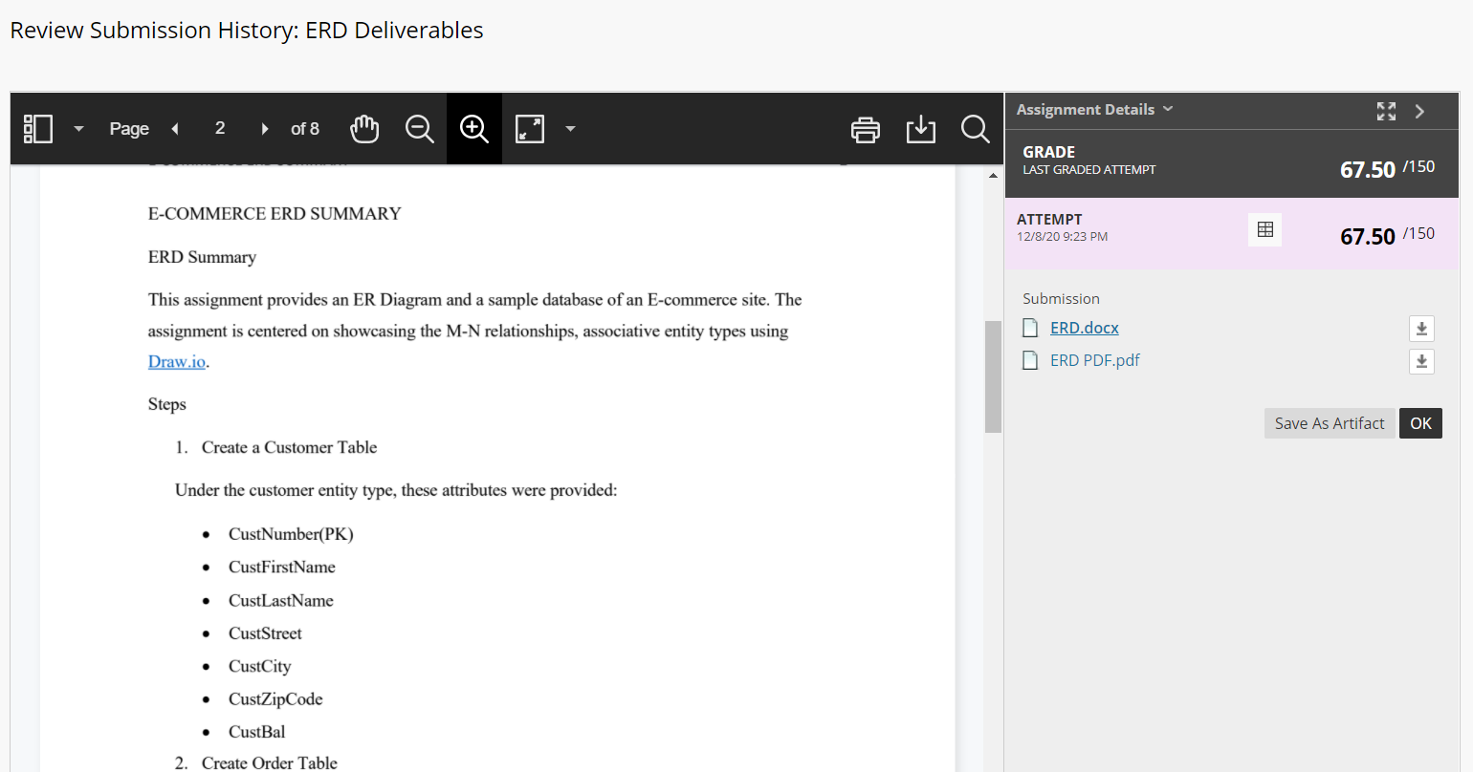1473x772 pixels.
Task: Open the Draw.io hyperlink in the document
Action: click(177, 362)
